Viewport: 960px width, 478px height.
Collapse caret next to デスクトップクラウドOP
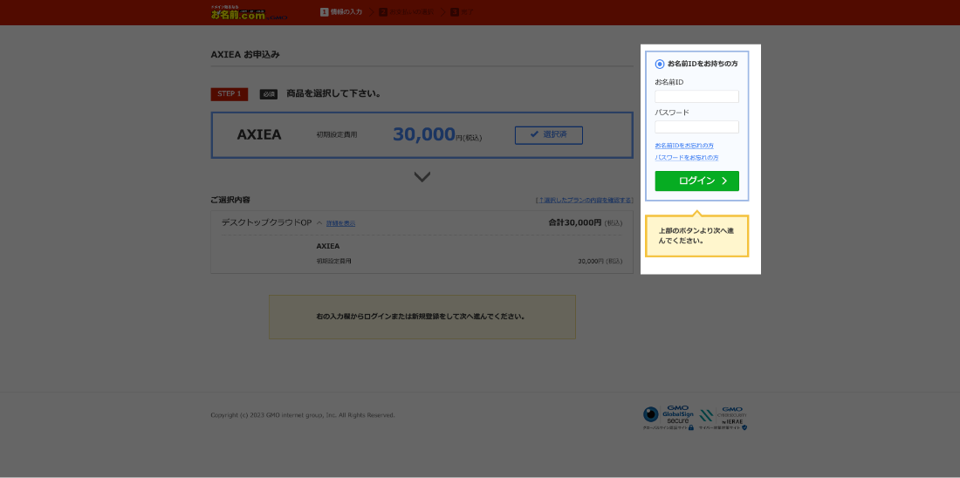[x=319, y=222]
